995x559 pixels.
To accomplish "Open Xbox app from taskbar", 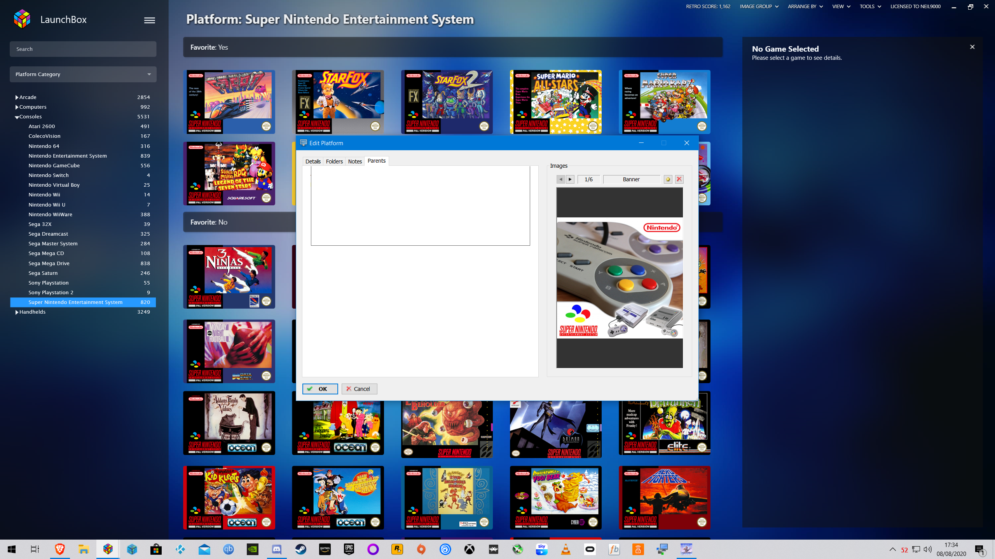I will pos(469,549).
